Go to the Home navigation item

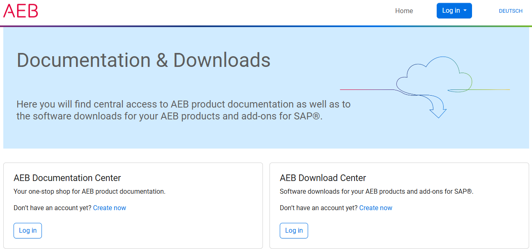click(404, 11)
